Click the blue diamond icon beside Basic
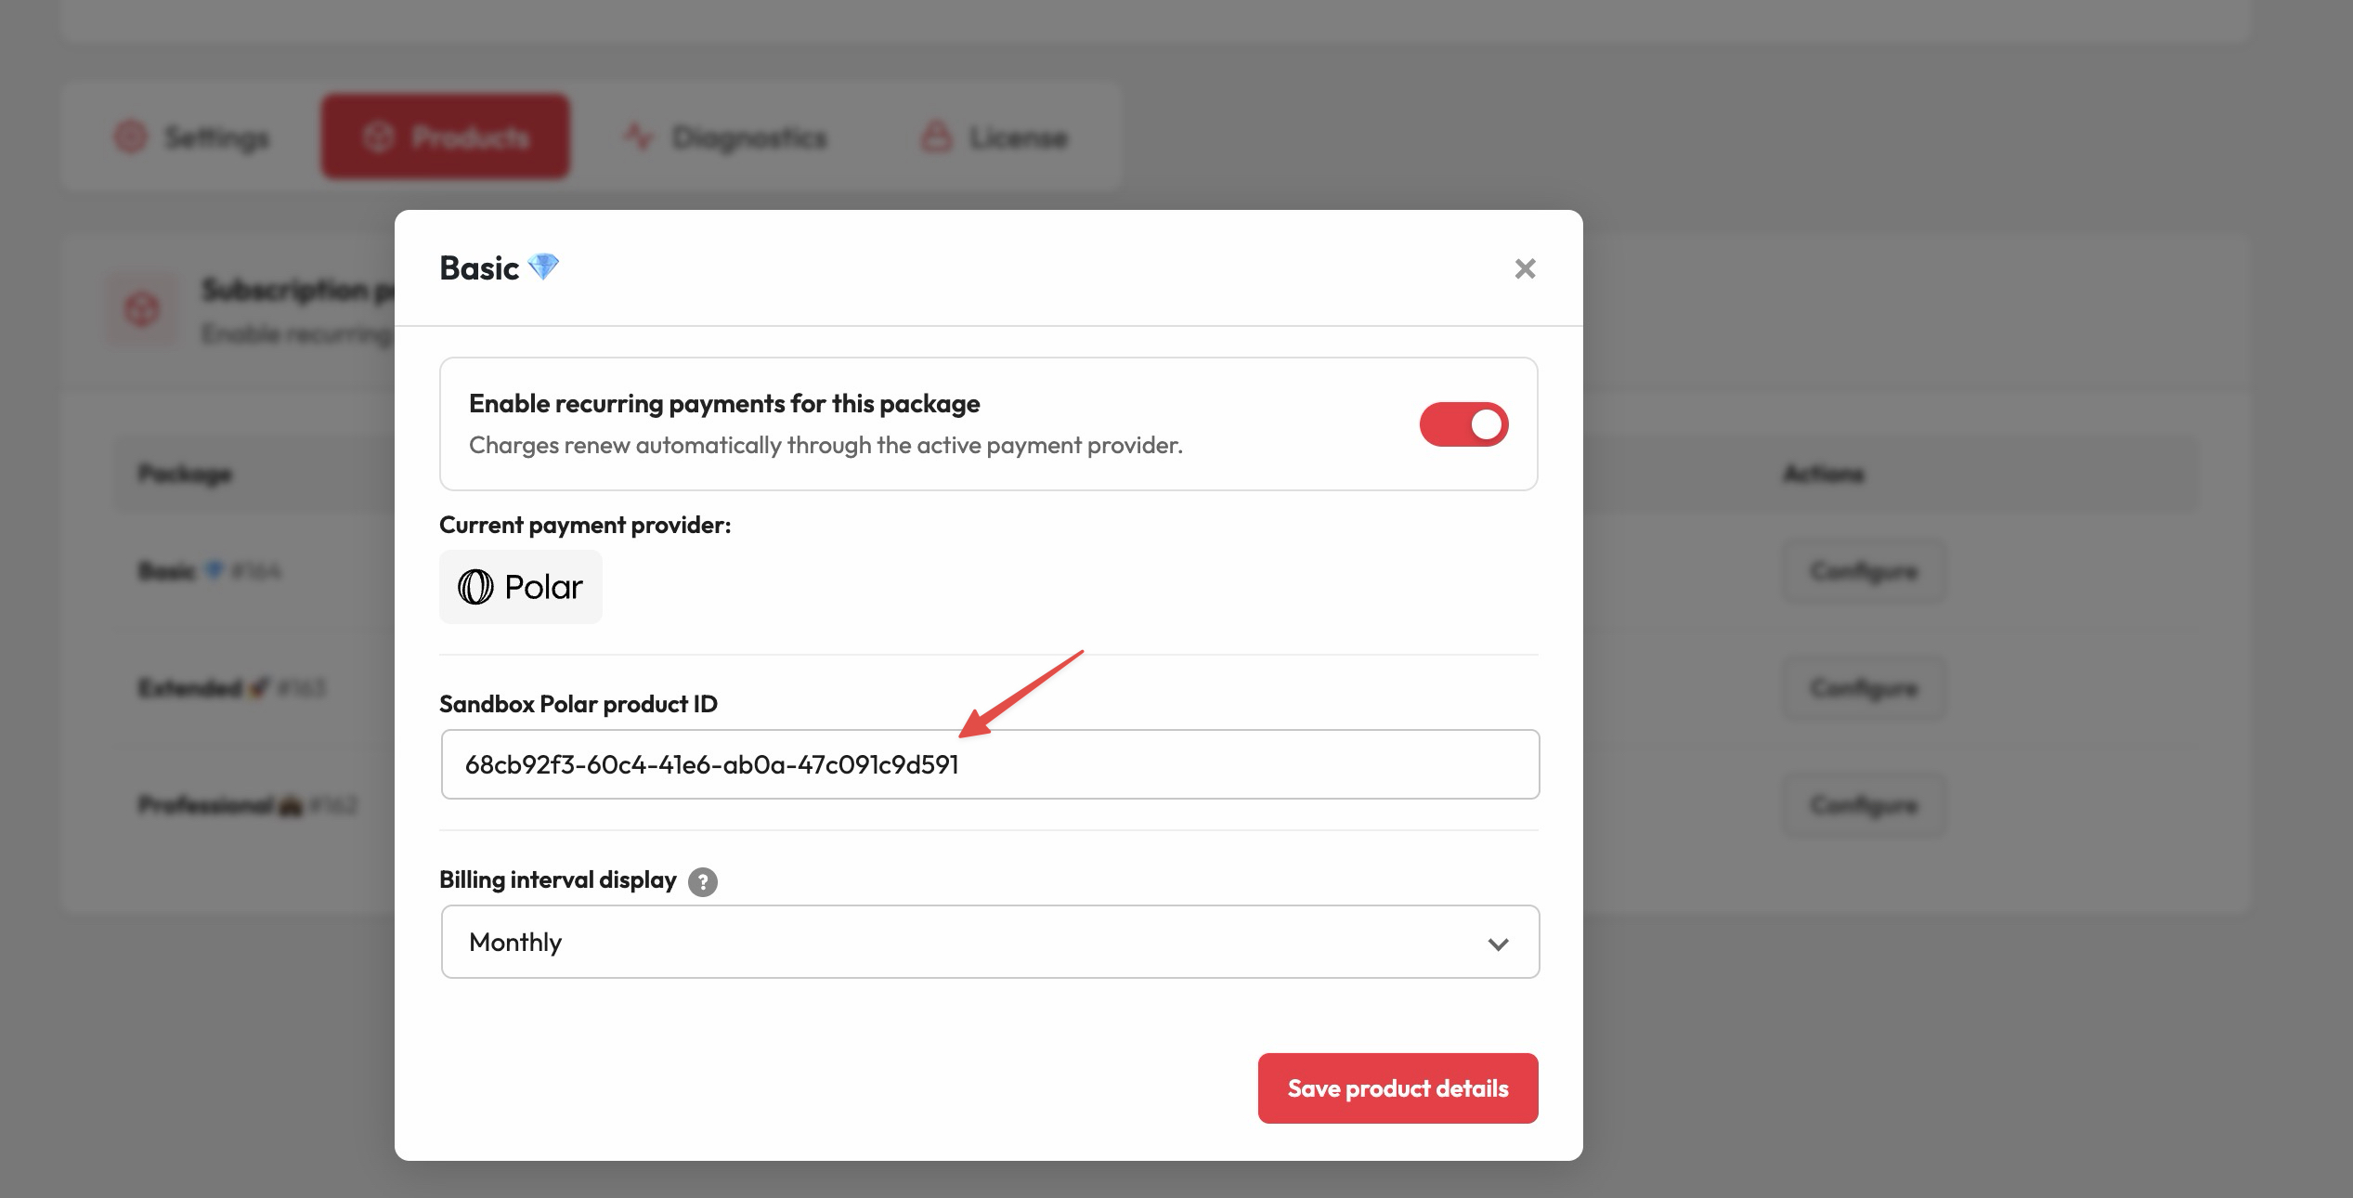 coord(543,267)
